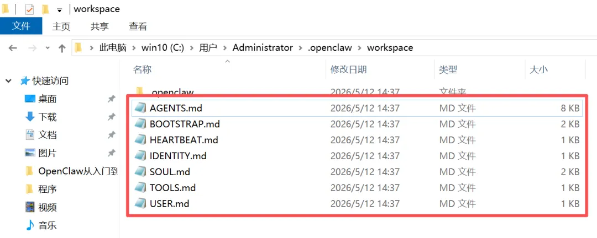The height and width of the screenshot is (238, 597).
Task: Sort by 大小 column header
Action: pyautogui.click(x=539, y=69)
